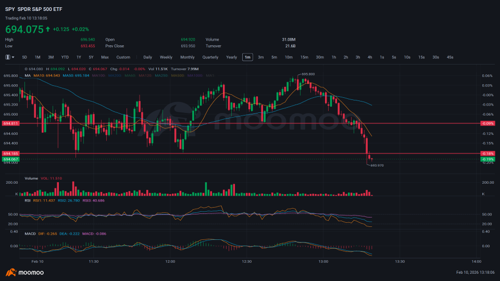Click the 695.800 high marker
Screen dimensions: 500x281
(x=308, y=74)
